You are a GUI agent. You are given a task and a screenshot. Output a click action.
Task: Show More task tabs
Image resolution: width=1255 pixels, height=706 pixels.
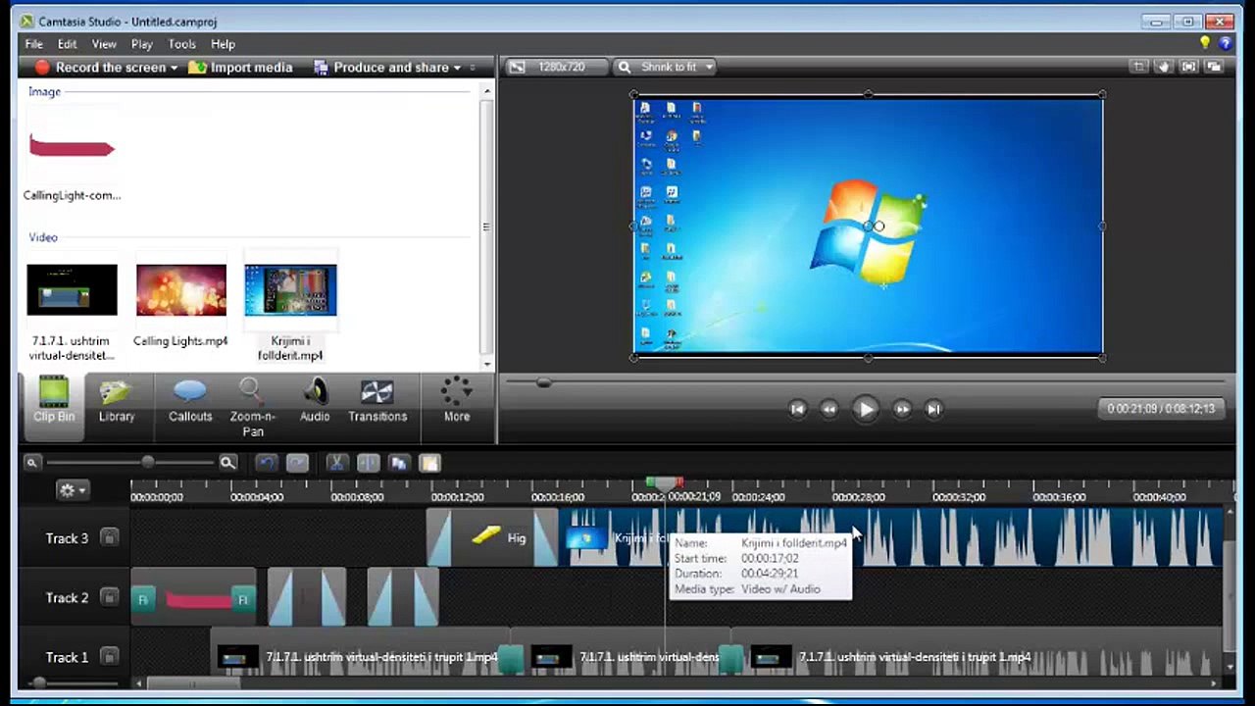point(457,401)
